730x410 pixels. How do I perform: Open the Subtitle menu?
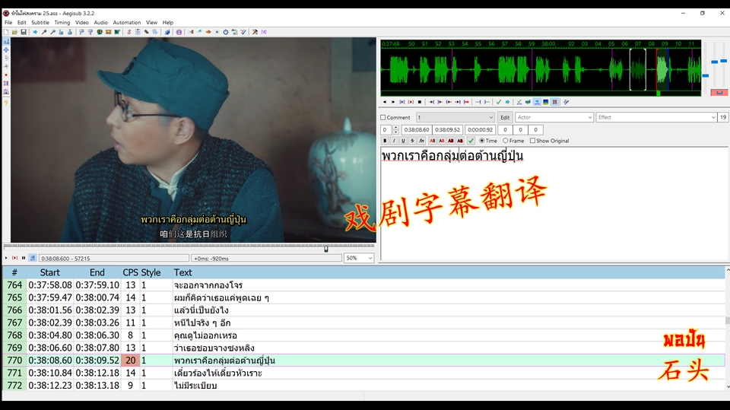pyautogui.click(x=40, y=22)
